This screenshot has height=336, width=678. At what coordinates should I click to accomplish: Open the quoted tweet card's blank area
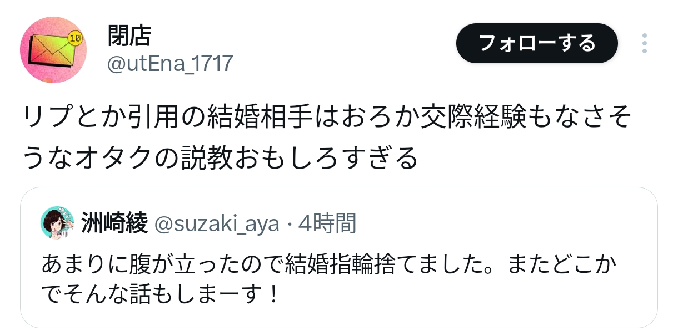[472, 299]
